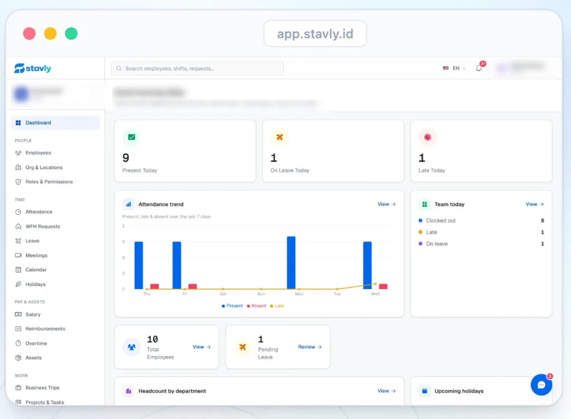Click the Salary banknote icon
This screenshot has height=419, width=571.
click(18, 314)
